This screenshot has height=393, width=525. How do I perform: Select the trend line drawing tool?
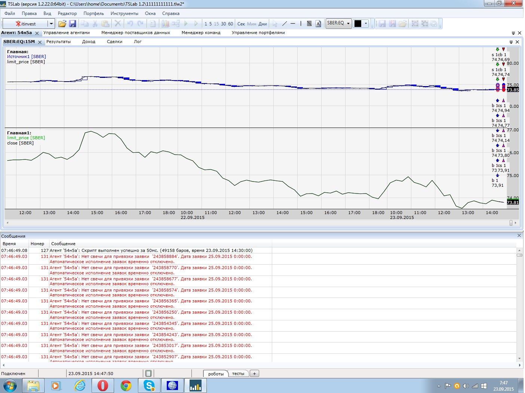click(x=284, y=24)
